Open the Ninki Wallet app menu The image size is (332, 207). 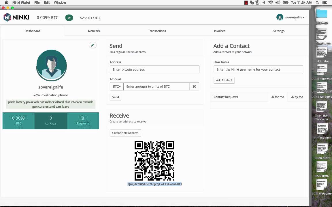[x=21, y=3]
